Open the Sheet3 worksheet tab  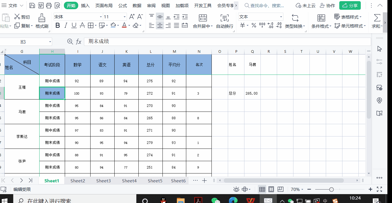pos(103,181)
